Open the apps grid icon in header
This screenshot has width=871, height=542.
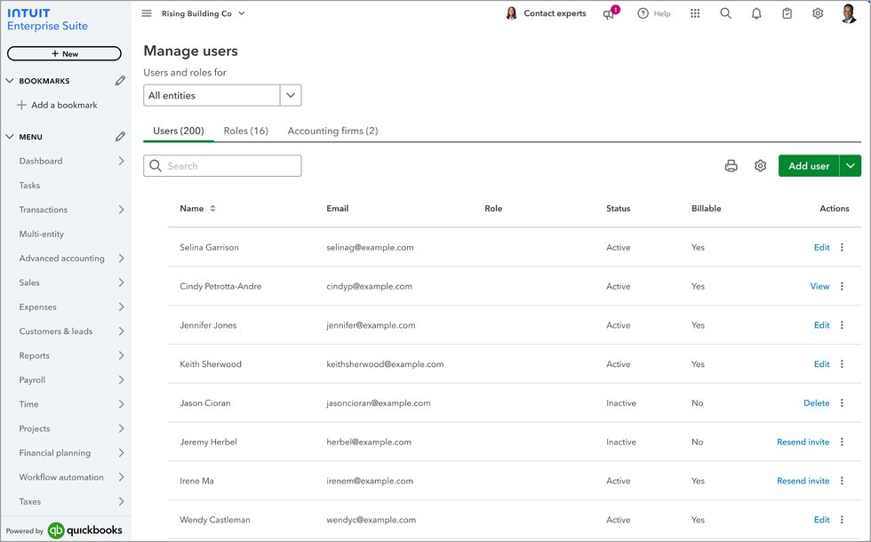point(695,13)
